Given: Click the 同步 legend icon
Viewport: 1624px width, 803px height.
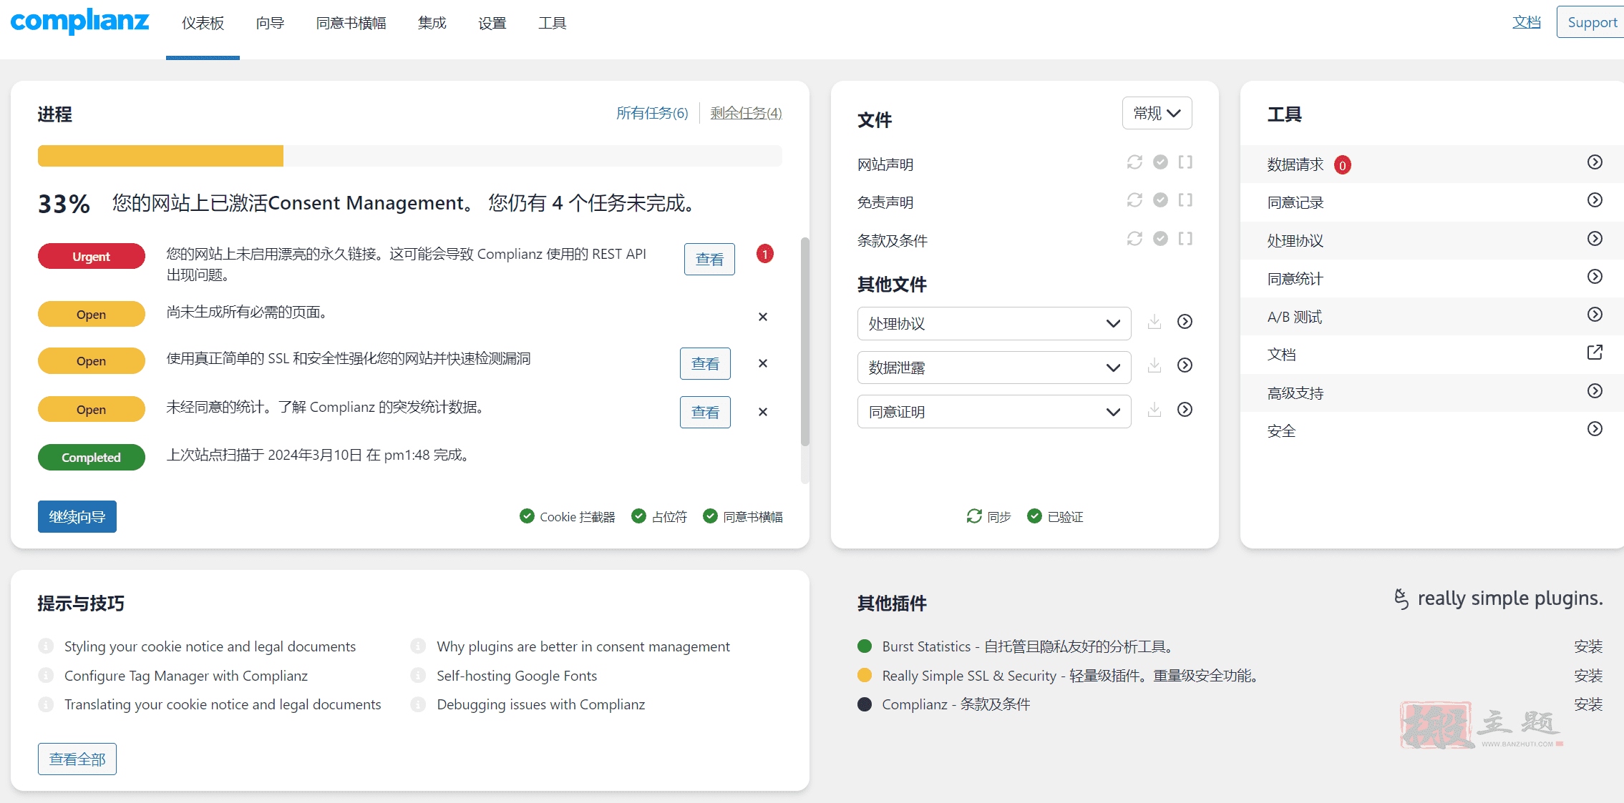Looking at the screenshot, I should tap(974, 516).
